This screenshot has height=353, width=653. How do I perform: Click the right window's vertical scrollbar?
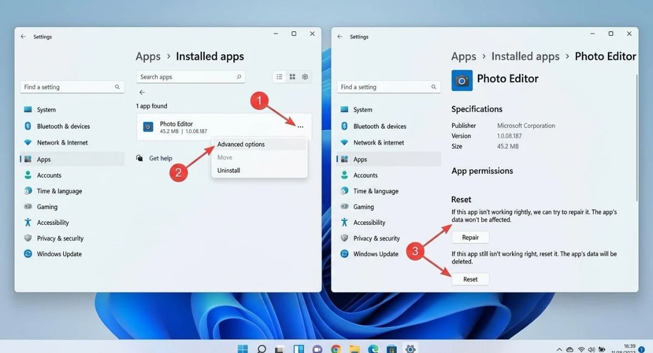(x=637, y=137)
